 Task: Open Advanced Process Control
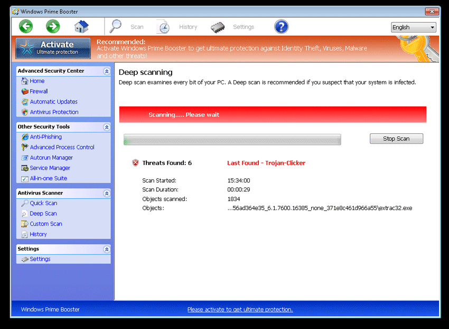62,147
